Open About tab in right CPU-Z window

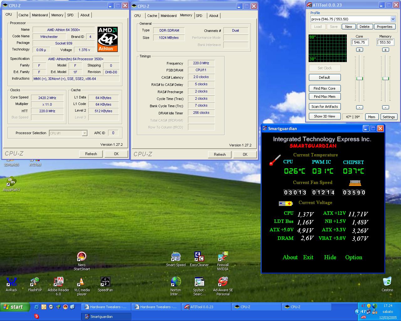point(214,16)
